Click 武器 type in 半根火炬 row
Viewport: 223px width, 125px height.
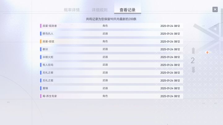[x=105, y=57]
